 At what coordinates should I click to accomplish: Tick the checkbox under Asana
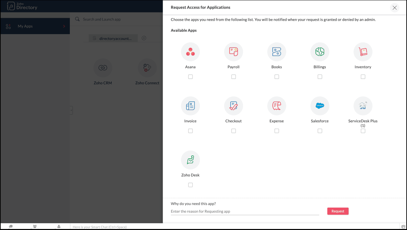[190, 77]
